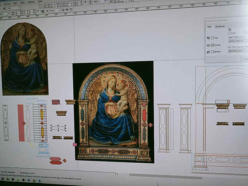
Task: Click the horizontal scrollbar thumb
Action: (166, 176)
